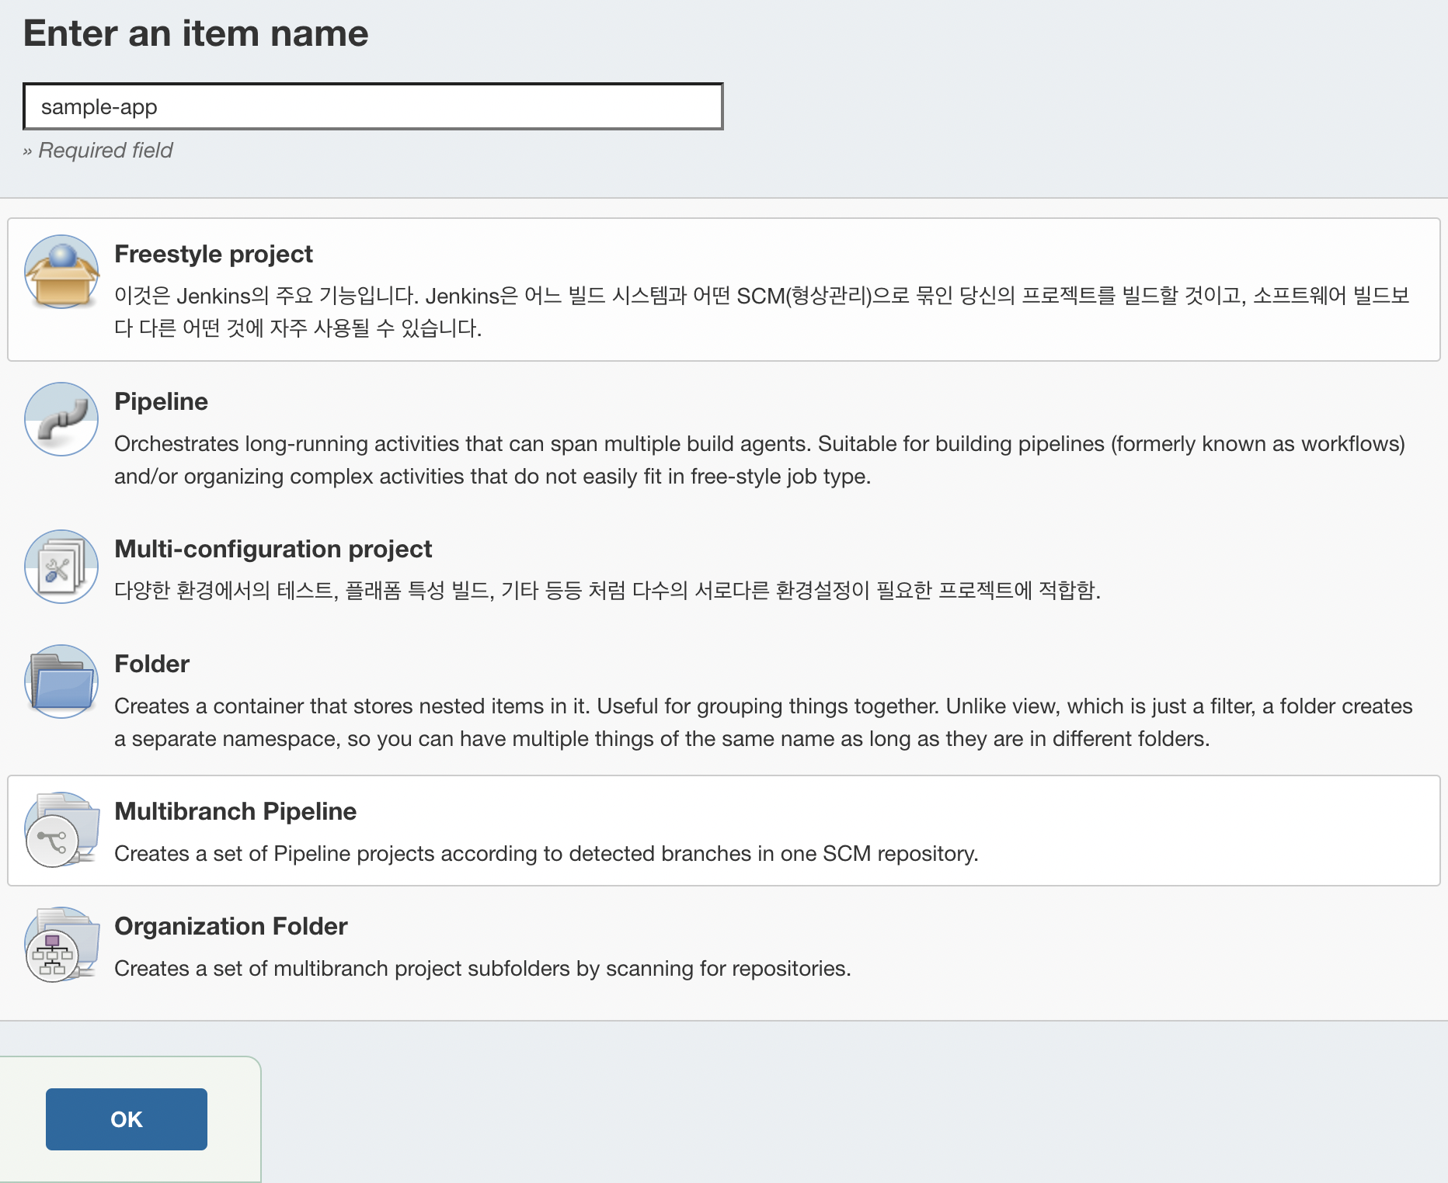
Task: Focus the item name field containing sample-app
Action: [373, 106]
